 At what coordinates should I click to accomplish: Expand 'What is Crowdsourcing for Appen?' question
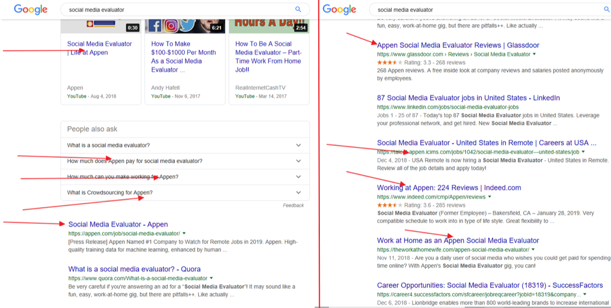pyautogui.click(x=185, y=192)
